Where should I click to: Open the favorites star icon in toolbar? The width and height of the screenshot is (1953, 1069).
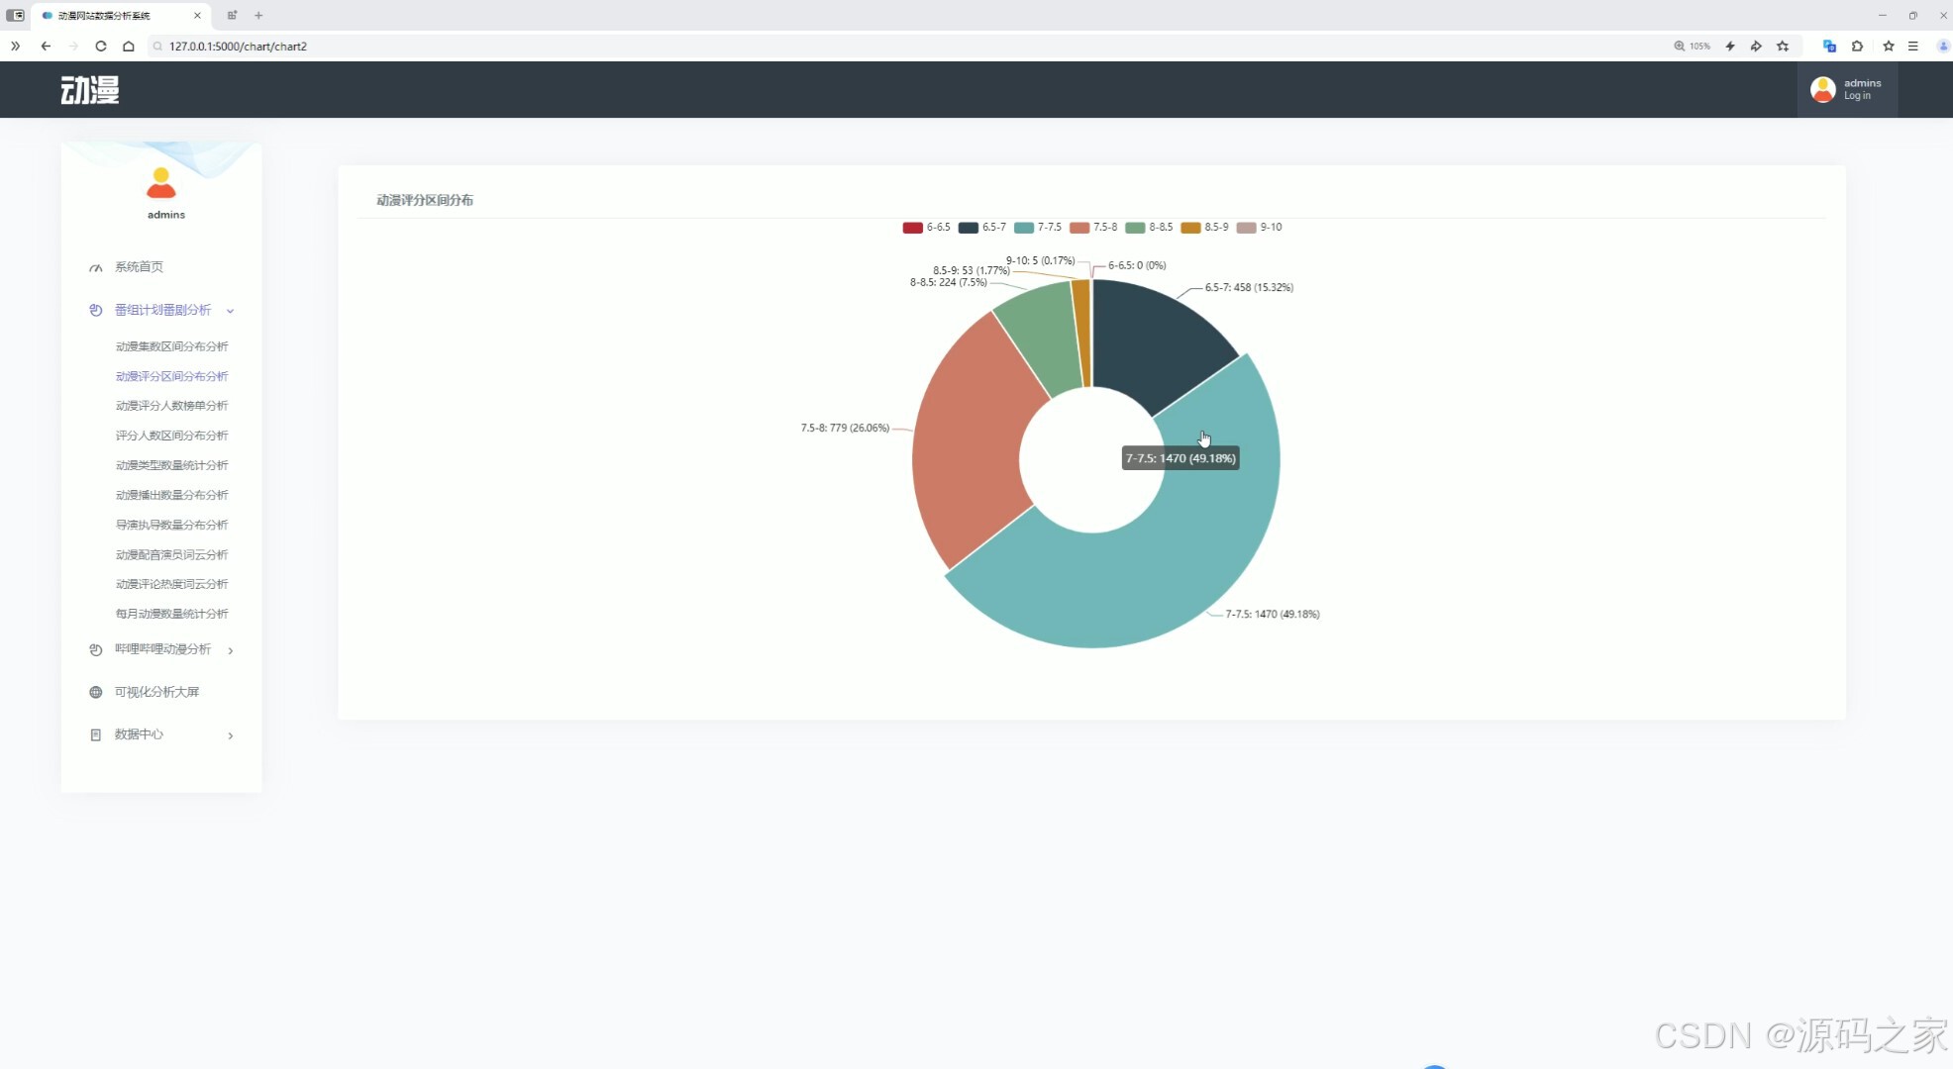1889,47
